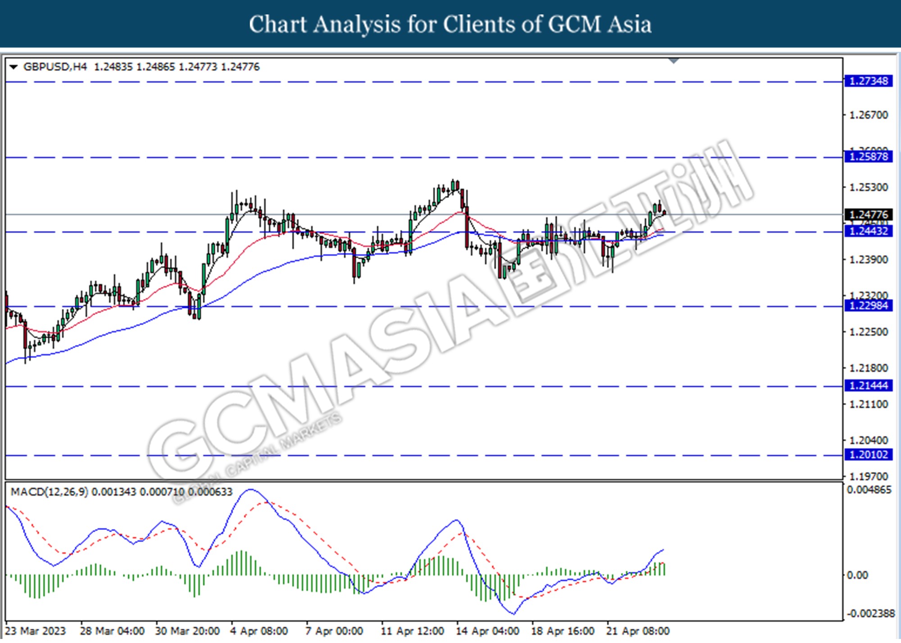901x643 pixels.
Task: Click the 23 Mar 2023 time axis label
Action: (x=36, y=631)
